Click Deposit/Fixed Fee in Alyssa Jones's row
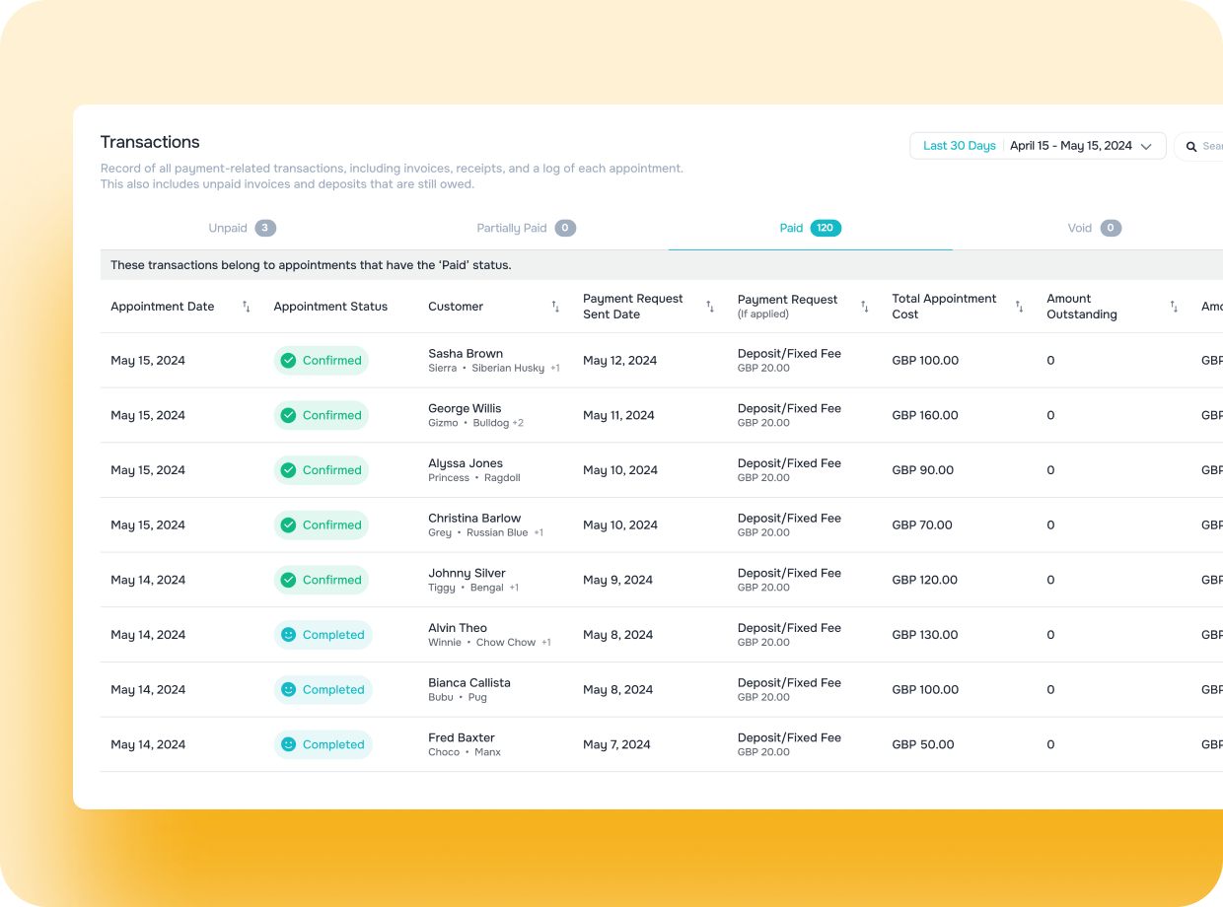Screen dimensions: 1223x907 coord(789,463)
